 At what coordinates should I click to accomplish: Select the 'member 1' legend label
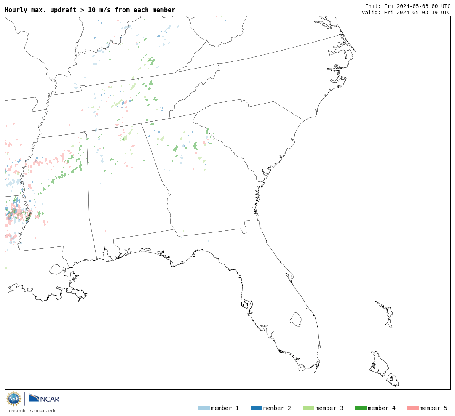[225, 408]
